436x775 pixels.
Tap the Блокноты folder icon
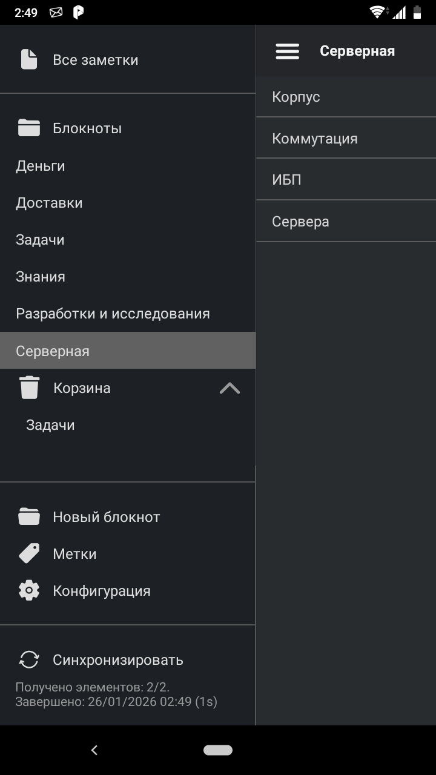tap(29, 128)
